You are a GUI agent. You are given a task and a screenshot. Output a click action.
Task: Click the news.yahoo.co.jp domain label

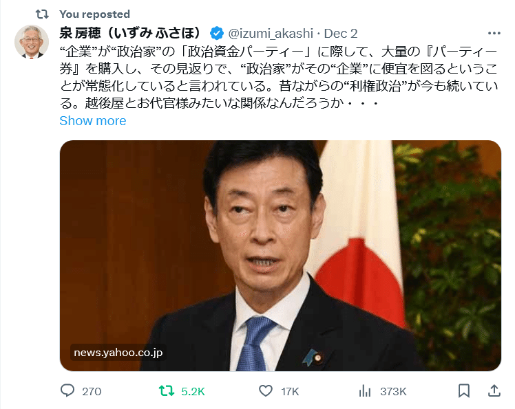(118, 353)
